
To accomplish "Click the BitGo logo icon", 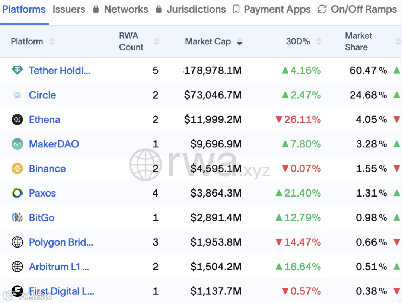I will coord(17,218).
